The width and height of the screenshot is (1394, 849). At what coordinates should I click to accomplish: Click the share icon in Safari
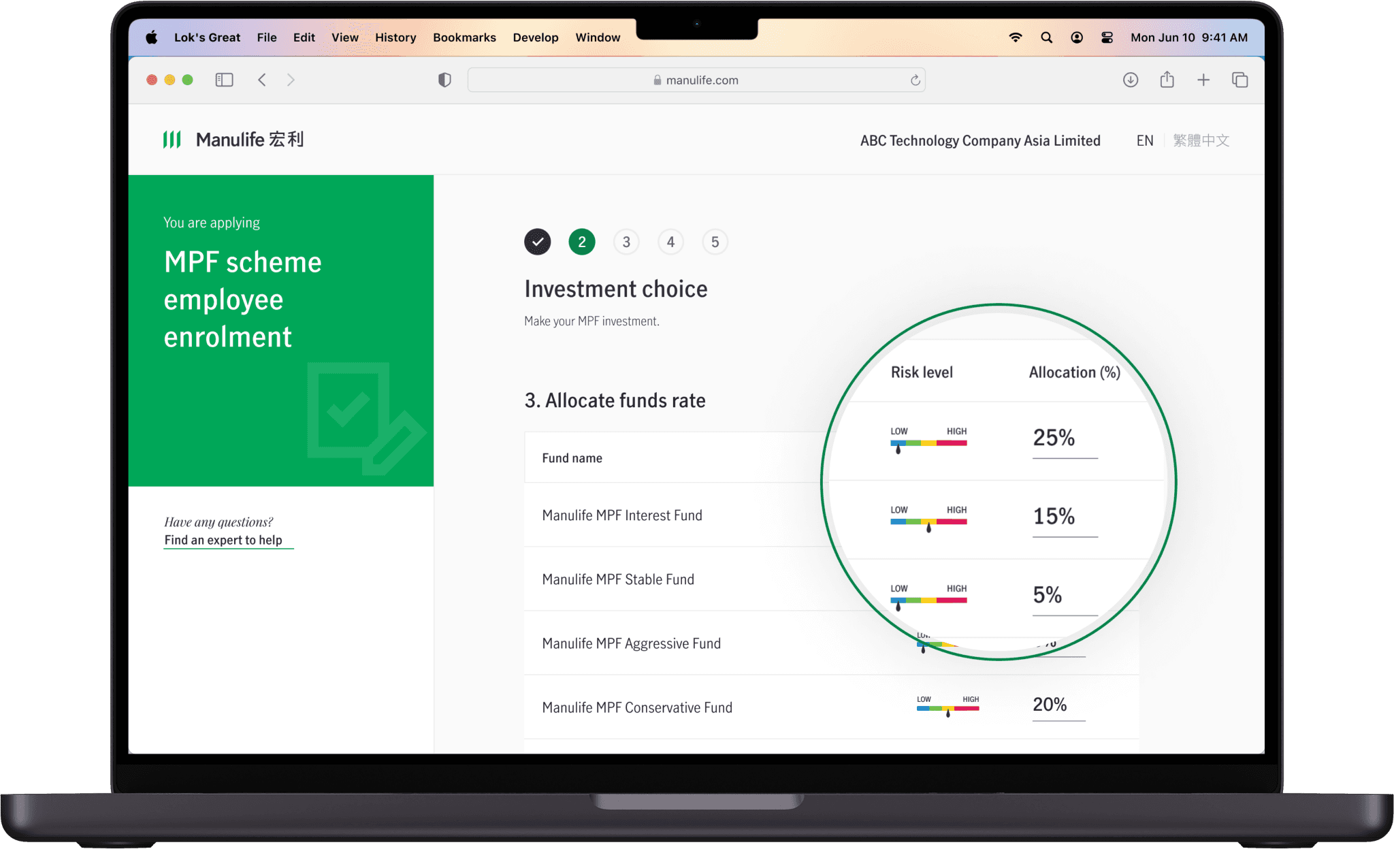coord(1167,80)
